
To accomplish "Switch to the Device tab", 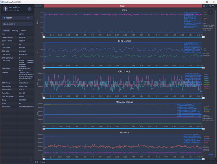I will [x=6, y=31].
